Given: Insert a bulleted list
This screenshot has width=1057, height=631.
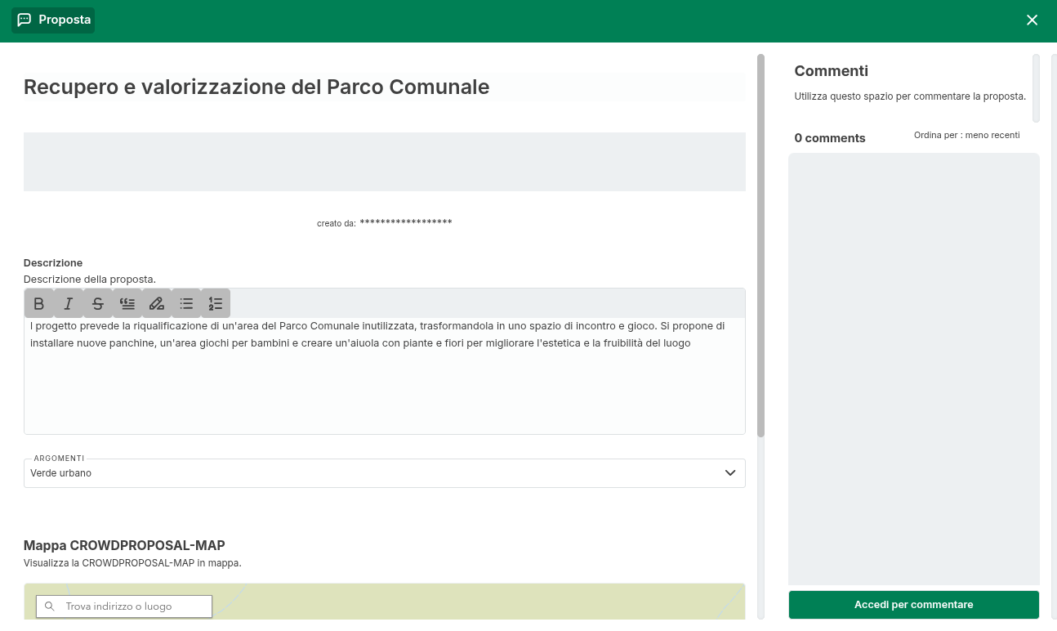Looking at the screenshot, I should [x=186, y=303].
